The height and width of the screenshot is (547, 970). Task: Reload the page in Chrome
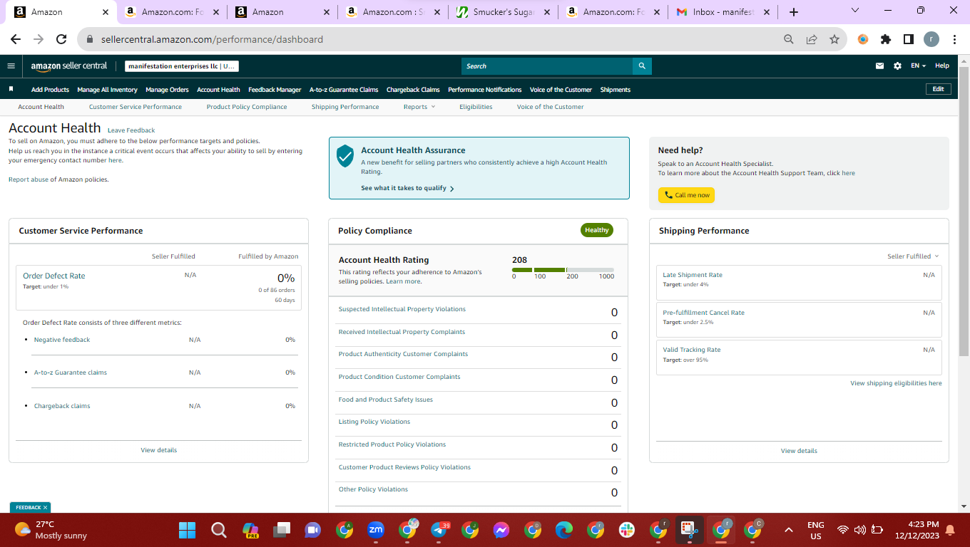61,39
